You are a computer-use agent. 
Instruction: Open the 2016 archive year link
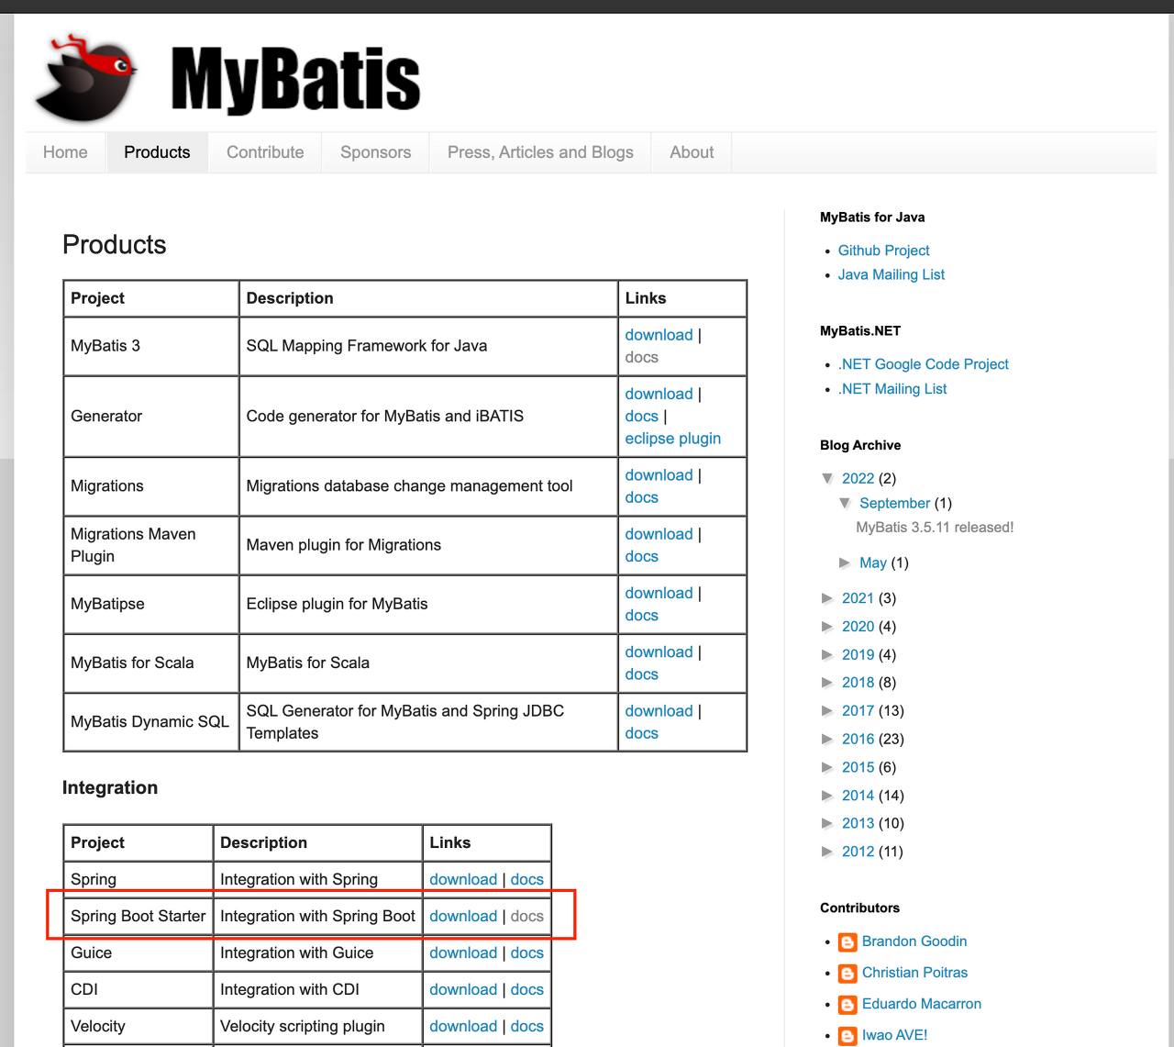click(x=858, y=740)
